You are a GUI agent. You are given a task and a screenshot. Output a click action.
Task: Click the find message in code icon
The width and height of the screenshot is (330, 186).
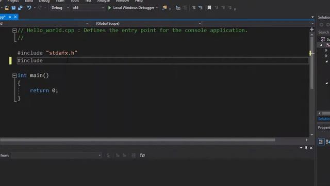tap(109, 156)
